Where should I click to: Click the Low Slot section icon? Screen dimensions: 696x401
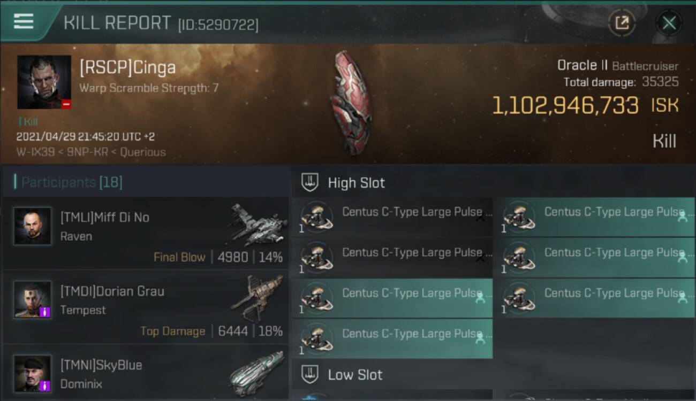(310, 374)
